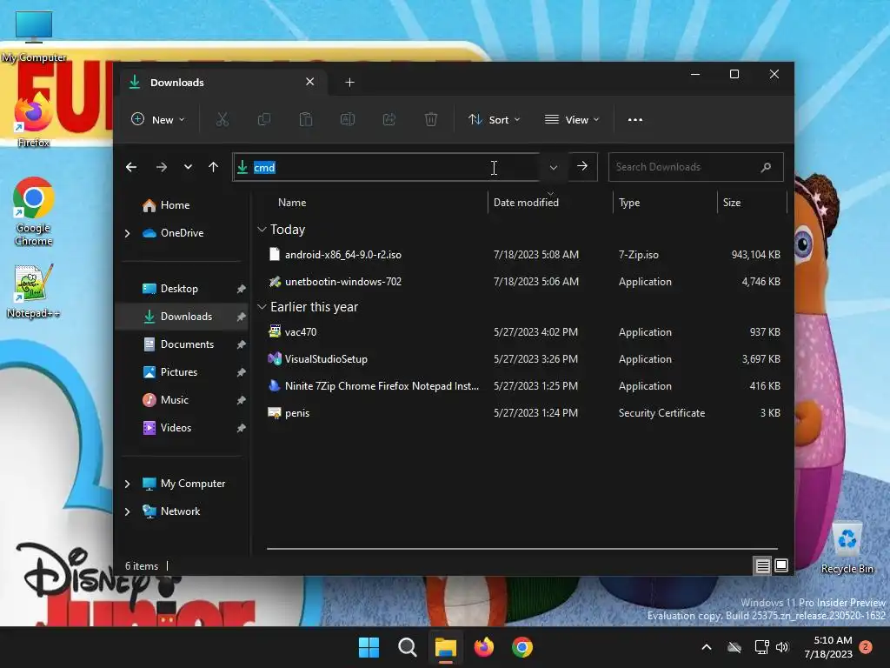Open the New dropdown menu
890x668 pixels.
pos(158,119)
